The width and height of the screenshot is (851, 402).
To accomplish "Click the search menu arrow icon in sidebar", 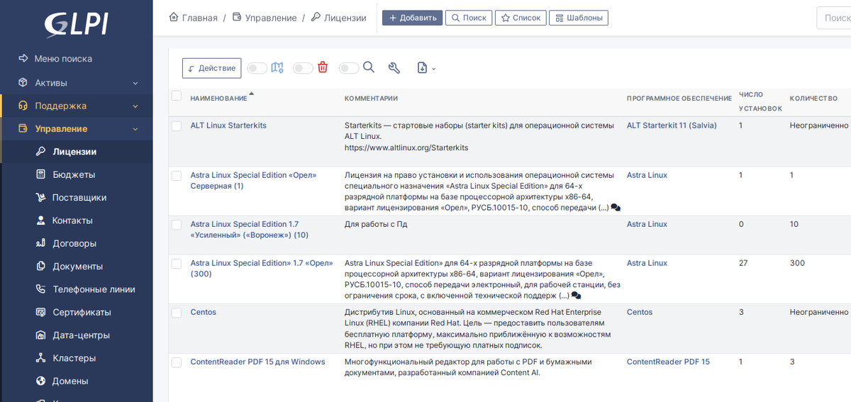I will 23,59.
